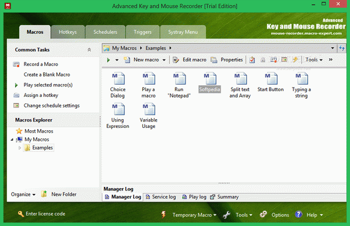Collapse the Common Tasks panel chevron

(x=89, y=50)
